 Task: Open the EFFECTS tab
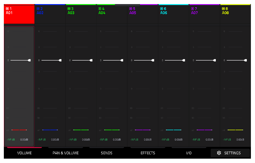(x=148, y=153)
